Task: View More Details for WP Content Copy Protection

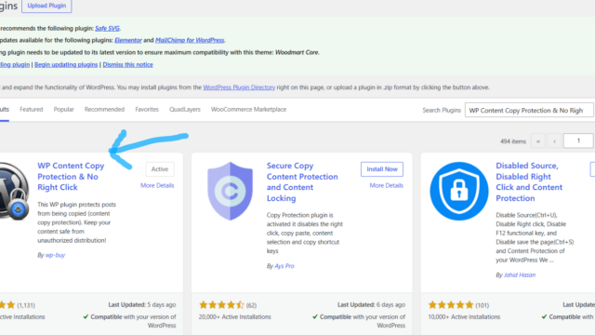Action: [x=157, y=185]
